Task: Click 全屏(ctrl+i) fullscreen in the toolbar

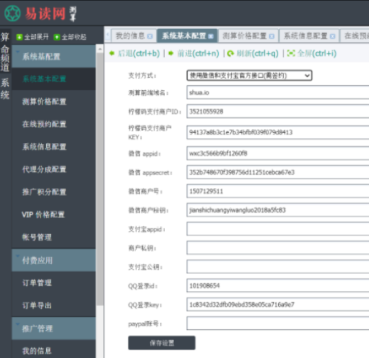Action: [x=311, y=53]
